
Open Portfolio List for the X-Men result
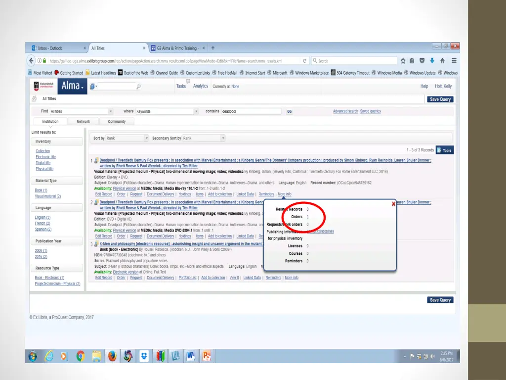(x=187, y=278)
